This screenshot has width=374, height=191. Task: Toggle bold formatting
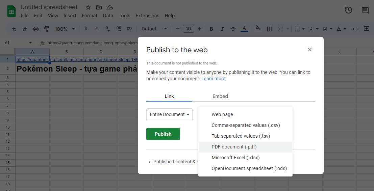pyautogui.click(x=211, y=29)
